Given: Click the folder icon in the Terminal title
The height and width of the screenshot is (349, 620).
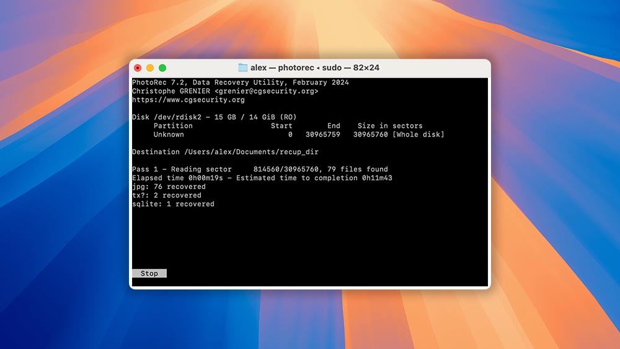Looking at the screenshot, I should coord(243,68).
